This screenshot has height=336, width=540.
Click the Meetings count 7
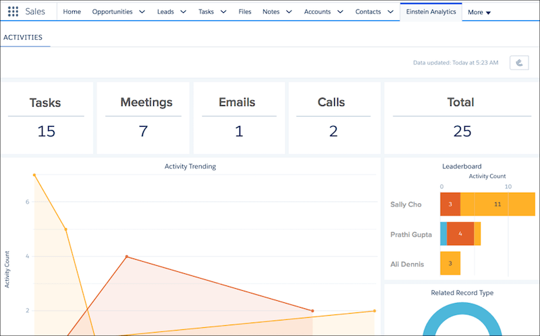coord(143,132)
